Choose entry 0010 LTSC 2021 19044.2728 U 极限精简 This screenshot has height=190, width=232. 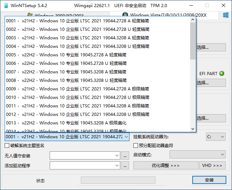[x=98, y=97]
